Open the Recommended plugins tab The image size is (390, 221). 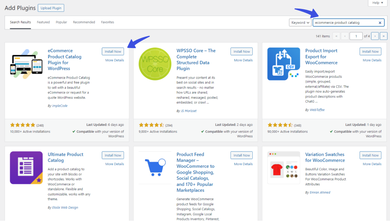point(84,22)
